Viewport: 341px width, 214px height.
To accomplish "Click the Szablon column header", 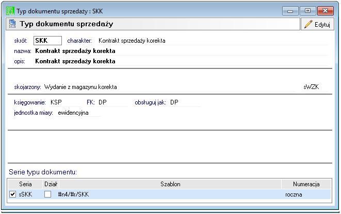I will click(170, 184).
